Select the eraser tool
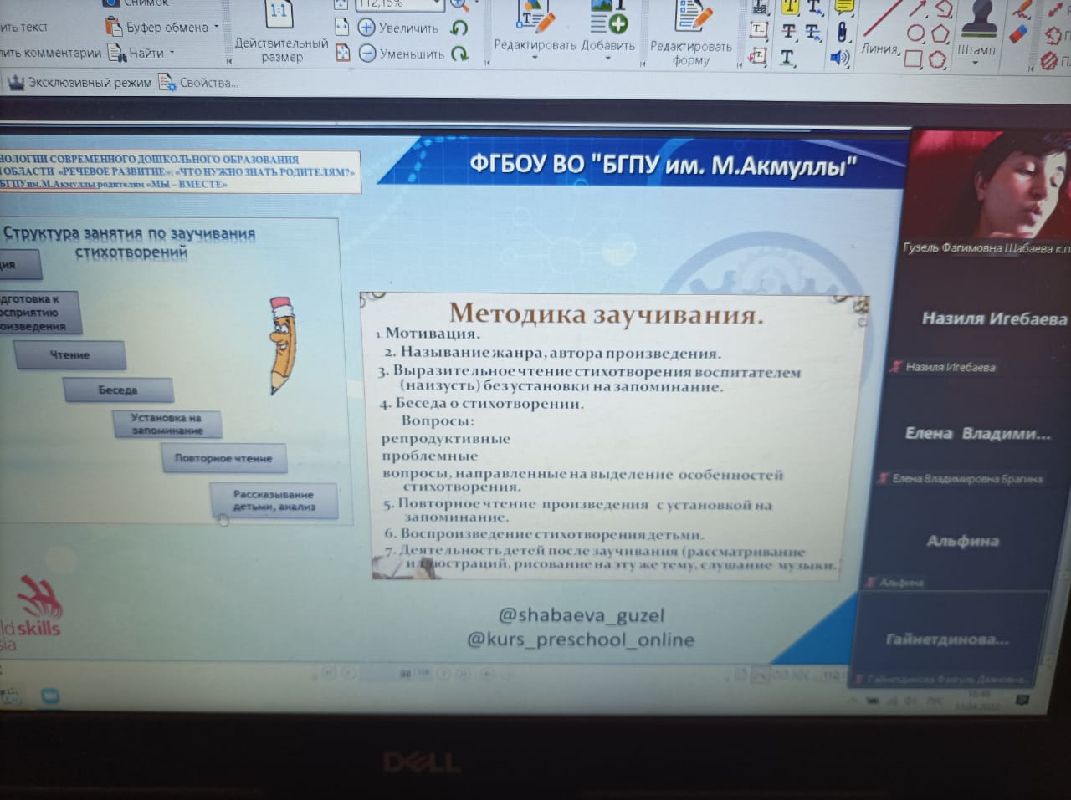Viewport: 1071px width, 800px height. 1018,34
